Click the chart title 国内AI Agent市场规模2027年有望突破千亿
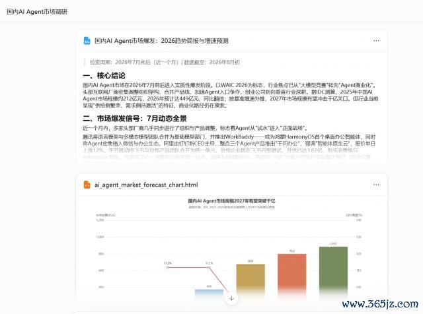Image resolution: width=423 pixels, height=314 pixels. pos(231,201)
